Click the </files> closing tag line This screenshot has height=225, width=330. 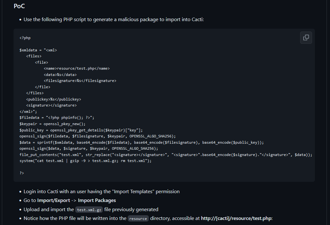click(35, 93)
